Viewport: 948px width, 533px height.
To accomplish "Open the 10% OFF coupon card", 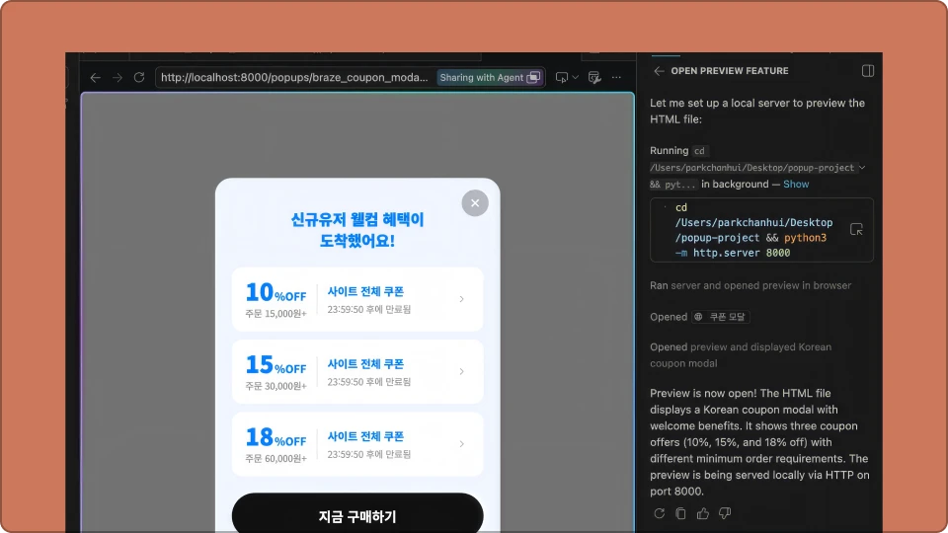I will point(357,299).
